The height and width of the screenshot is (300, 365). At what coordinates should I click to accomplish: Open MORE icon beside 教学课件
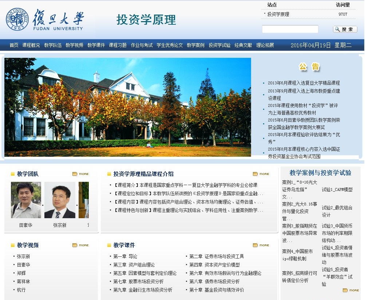coord(261,245)
